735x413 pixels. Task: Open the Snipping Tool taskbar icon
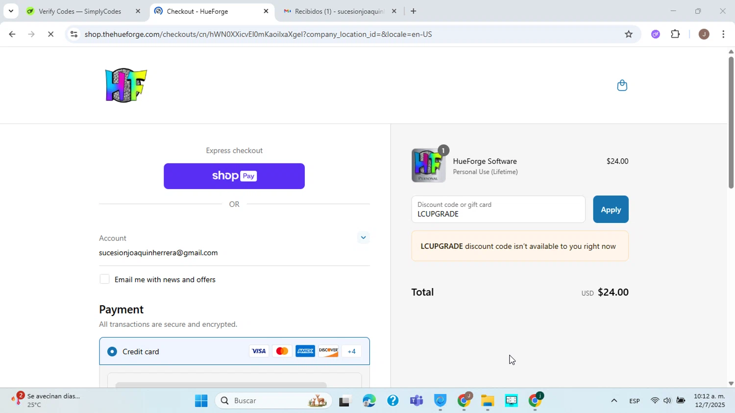pos(511,401)
